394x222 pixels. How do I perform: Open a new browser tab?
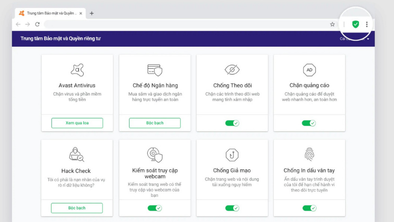92,13
